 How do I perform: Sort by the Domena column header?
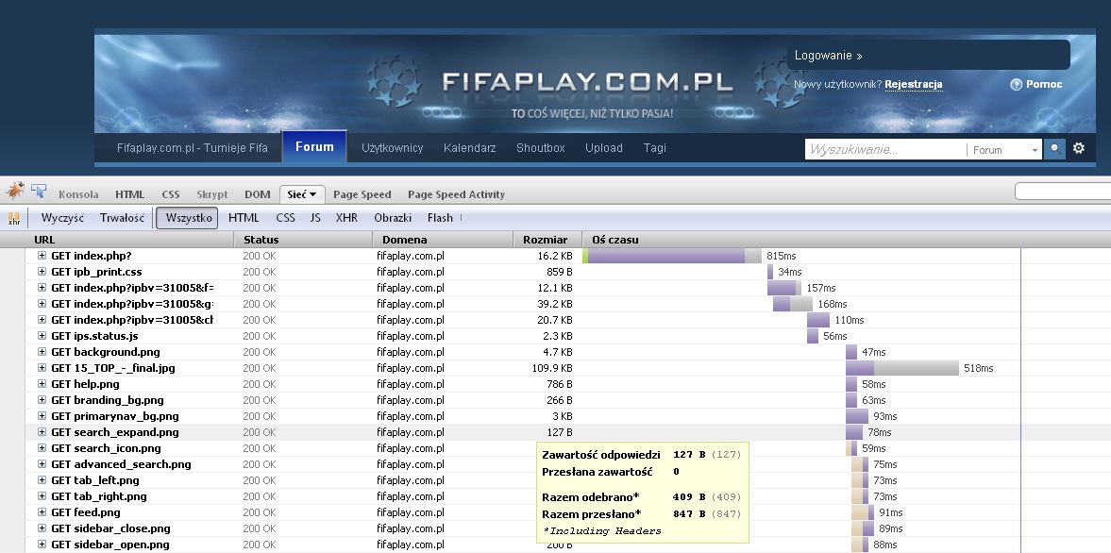(443, 240)
